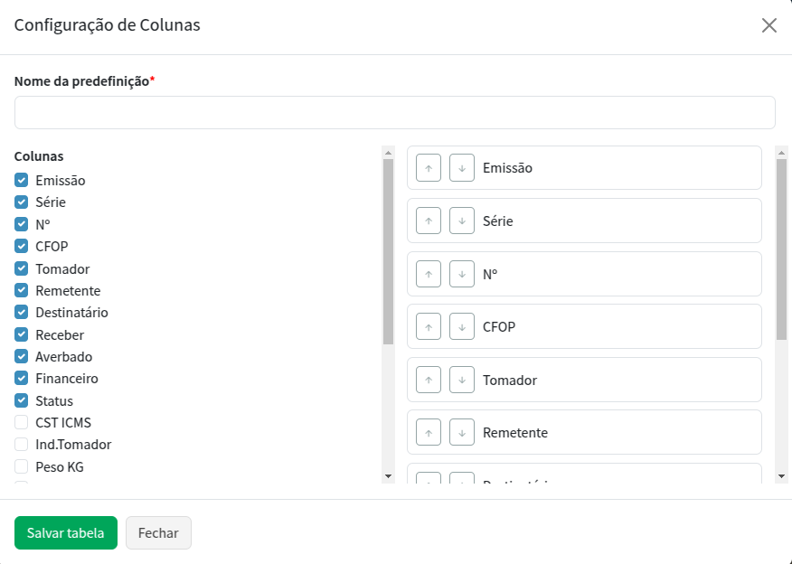The height and width of the screenshot is (564, 792).
Task: Click up arrow for Nº row
Action: point(429,274)
